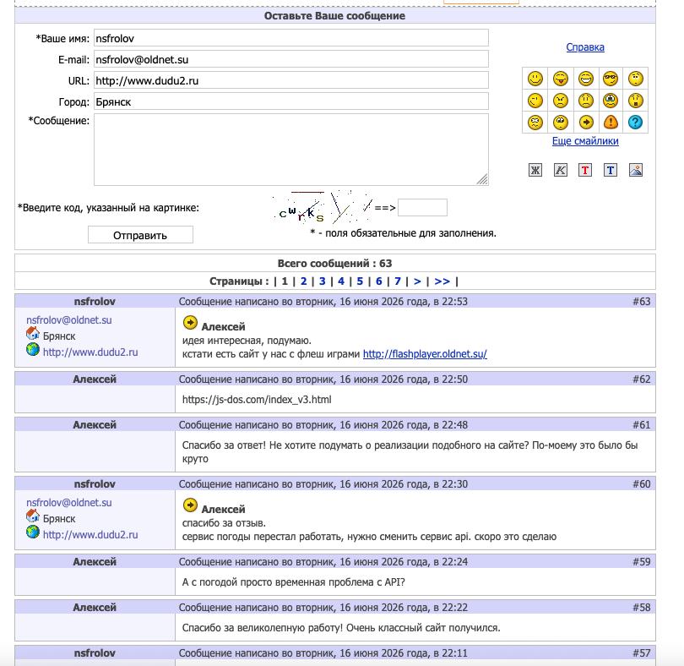Submit the form with Отправить
The height and width of the screenshot is (666, 684).
click(x=140, y=235)
